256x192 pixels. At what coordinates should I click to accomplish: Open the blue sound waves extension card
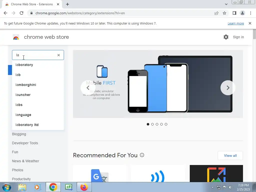coord(158,173)
